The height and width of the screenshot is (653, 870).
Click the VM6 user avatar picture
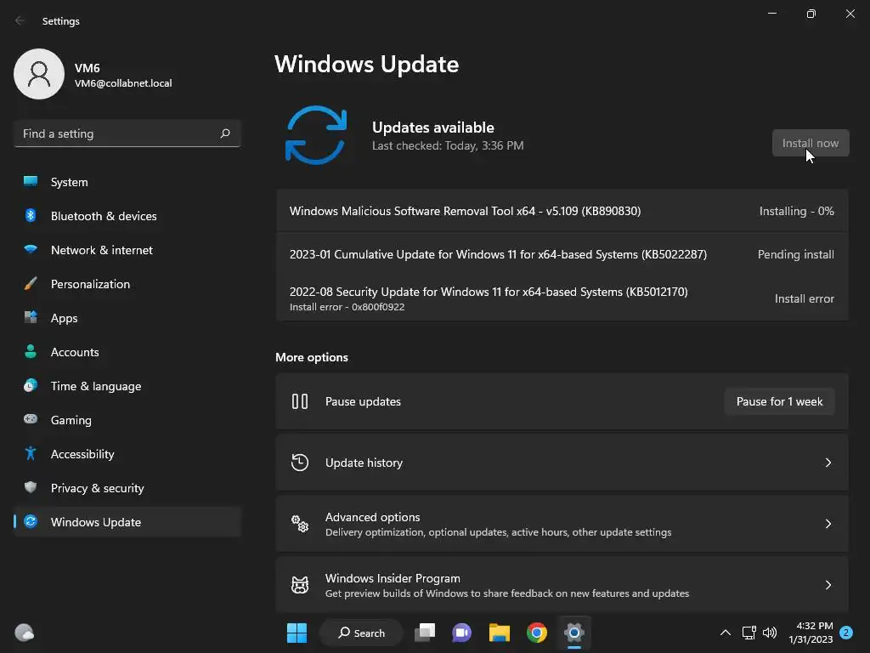pos(39,74)
